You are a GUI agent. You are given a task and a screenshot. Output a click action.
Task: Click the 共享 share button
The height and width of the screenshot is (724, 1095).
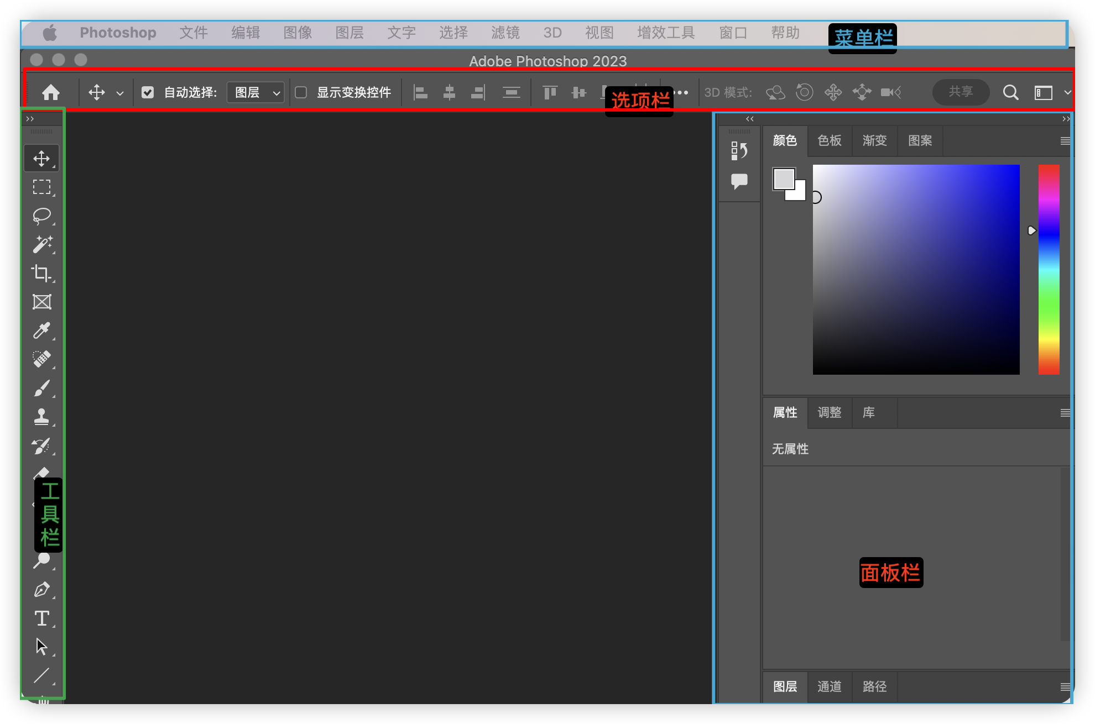961,92
